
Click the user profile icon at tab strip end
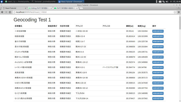179,8
